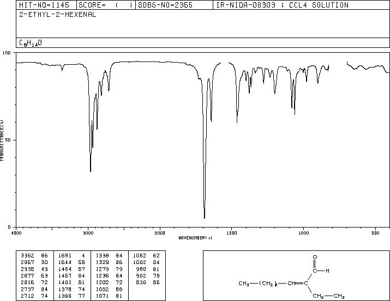Select the 2935 peak entry in table
The width and height of the screenshot is (390, 301).
click(x=34, y=269)
